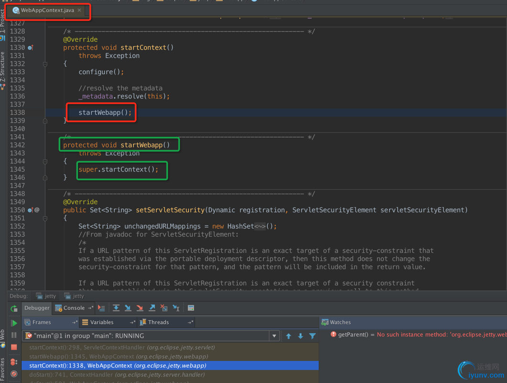The image size is (507, 383).
Task: Collapse the setServletSecurity body at line 1351
Action: 45,219
